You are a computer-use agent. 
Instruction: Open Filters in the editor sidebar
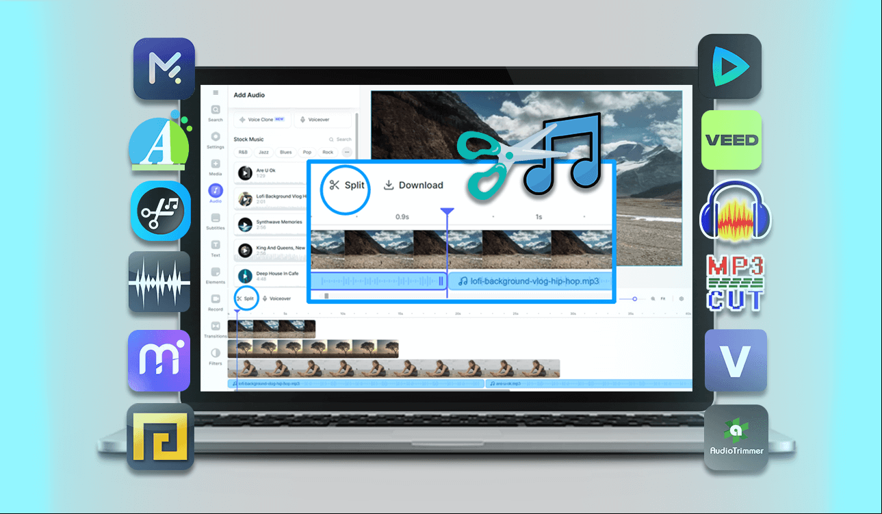(x=216, y=356)
